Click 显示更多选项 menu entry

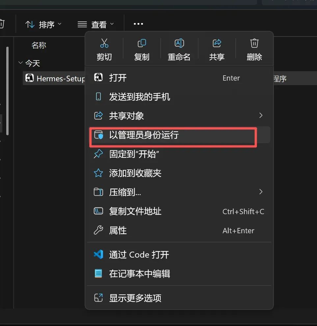click(x=179, y=298)
